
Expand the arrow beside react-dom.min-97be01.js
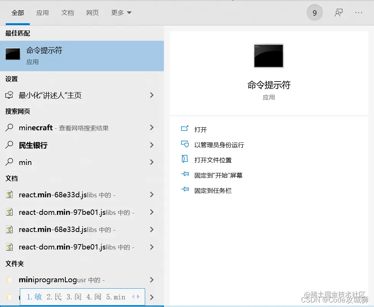151,212
